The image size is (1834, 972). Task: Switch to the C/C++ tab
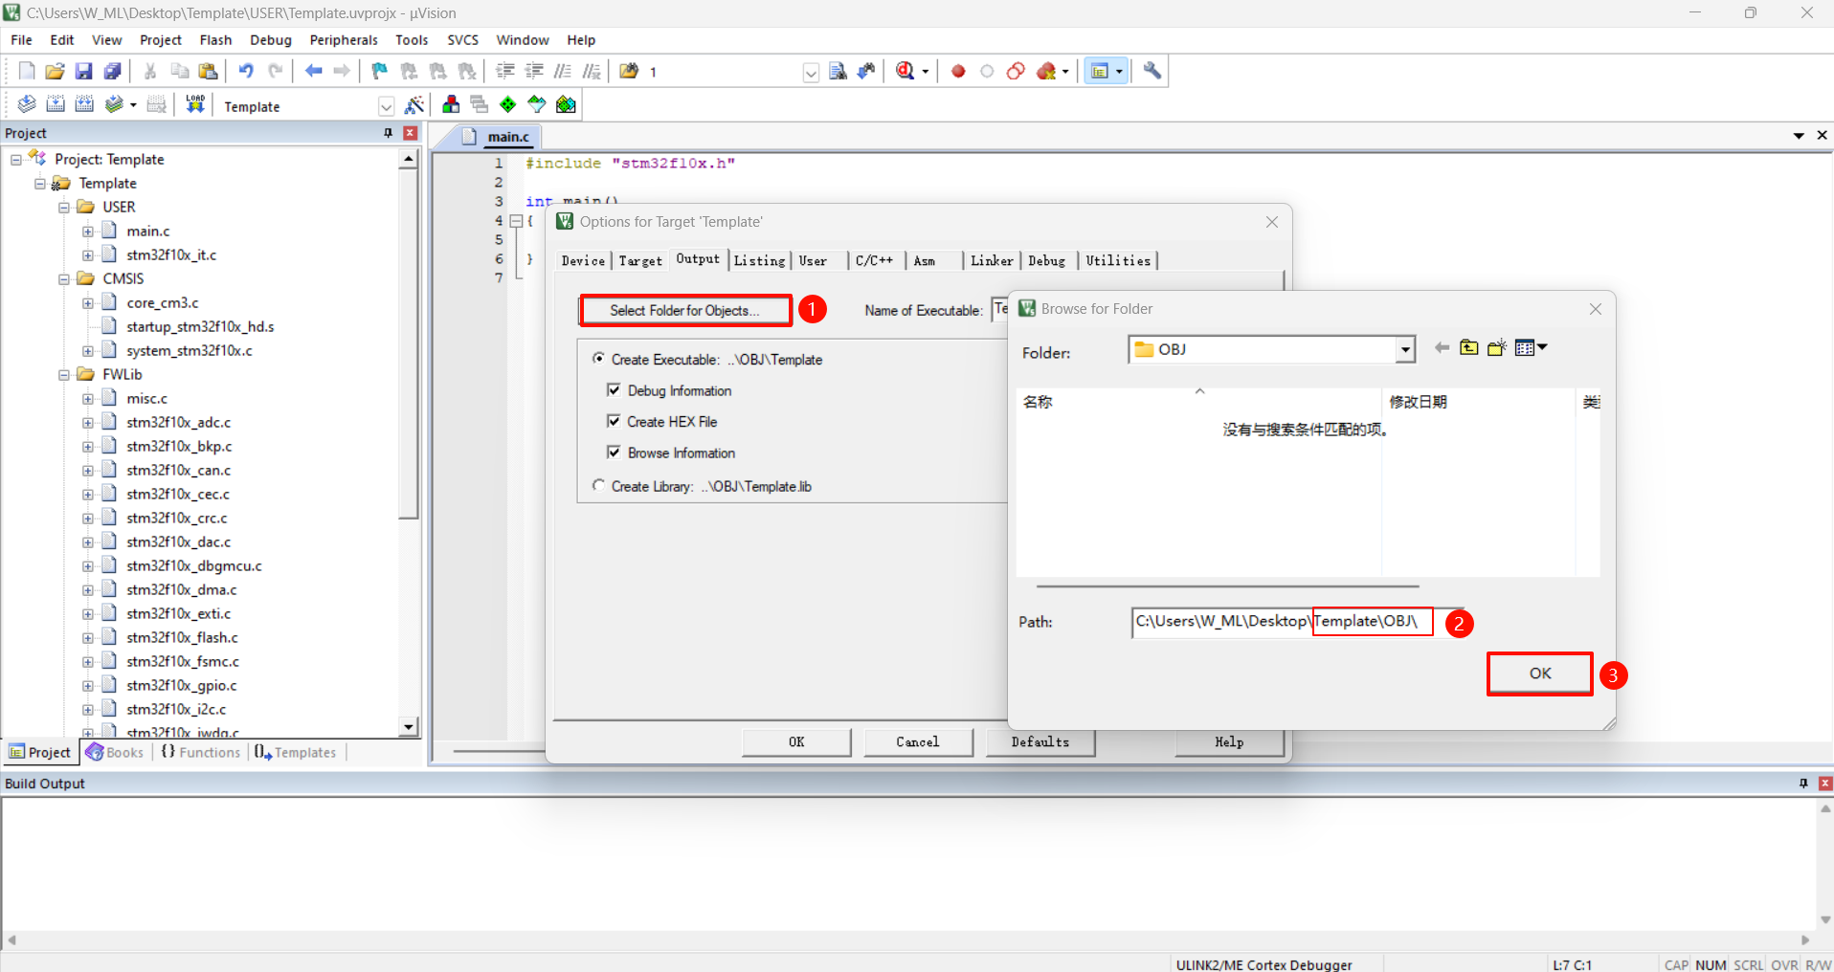point(874,260)
